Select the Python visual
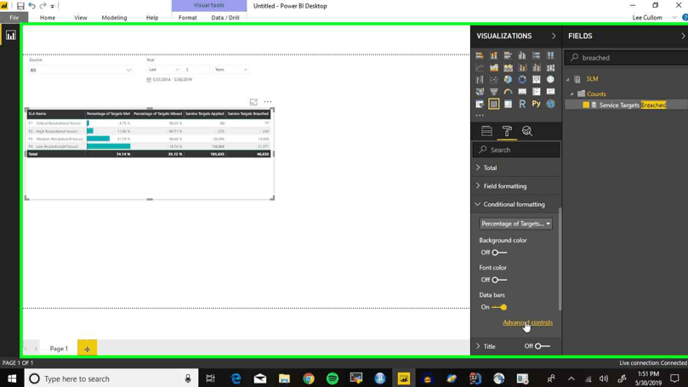Viewport: 688px width, 387px height. coord(536,104)
